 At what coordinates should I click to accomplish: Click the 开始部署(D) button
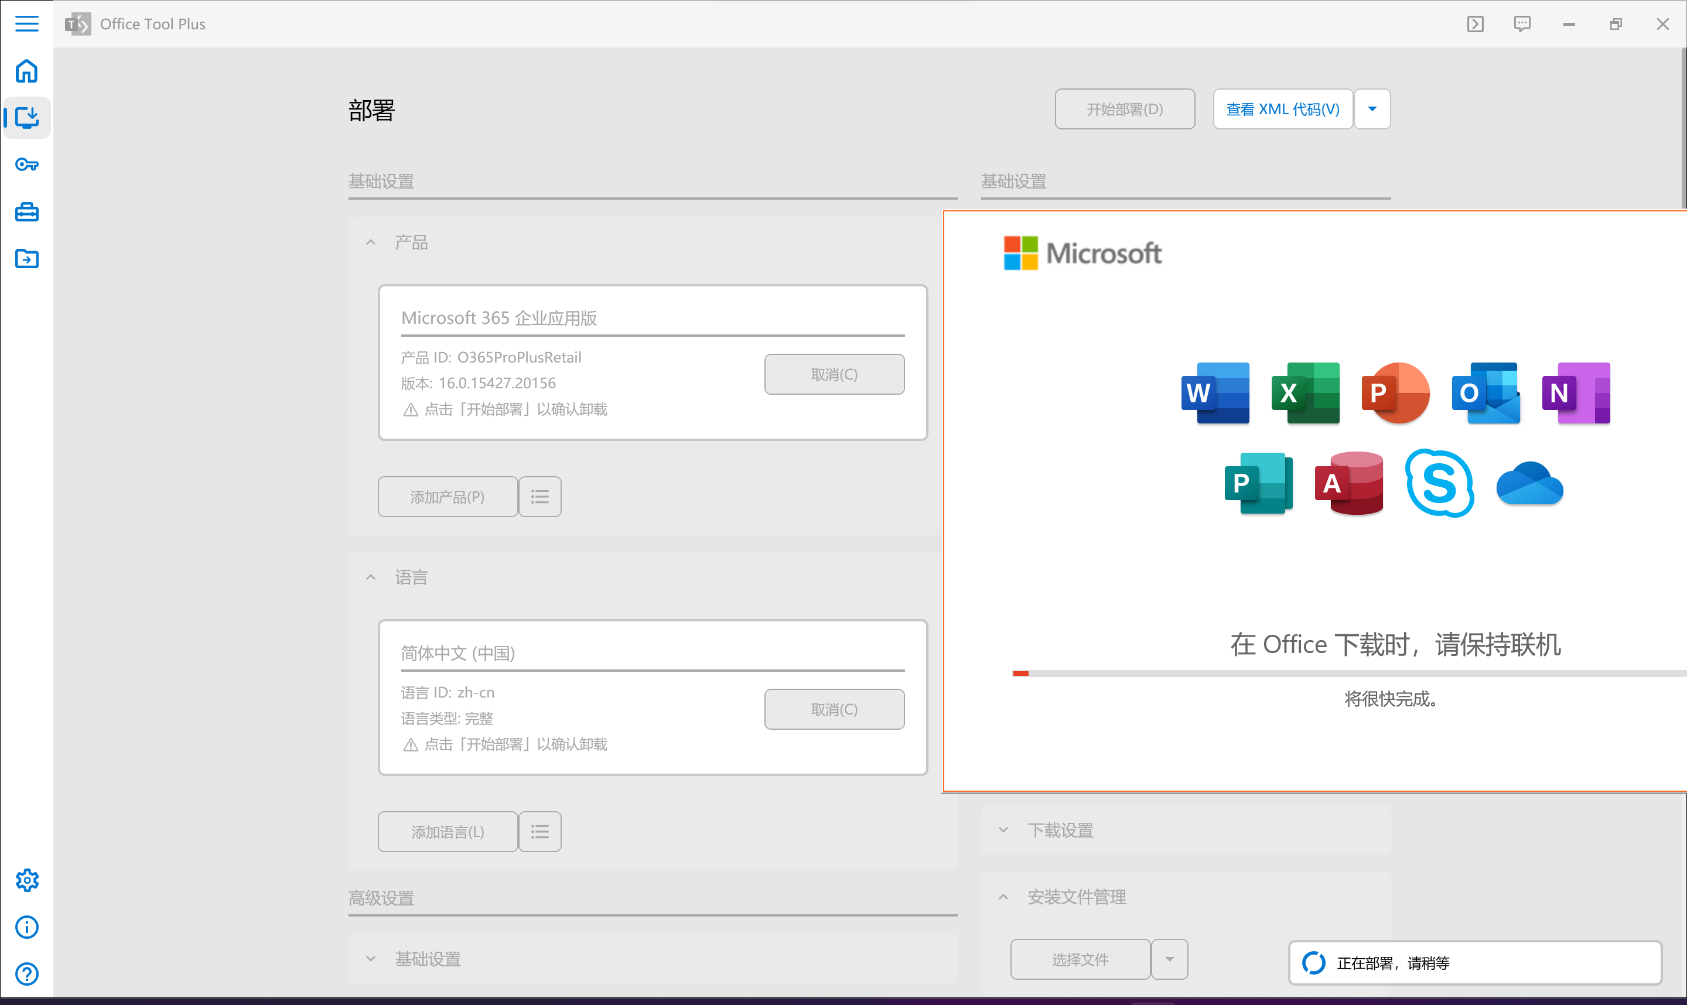(x=1124, y=109)
